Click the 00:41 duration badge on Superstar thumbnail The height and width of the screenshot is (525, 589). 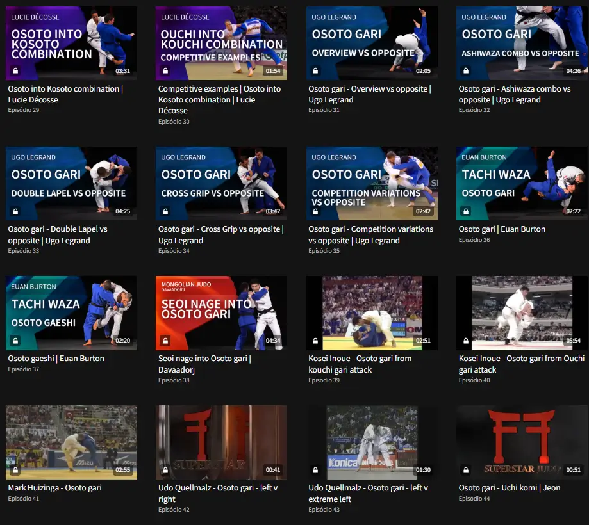273,470
